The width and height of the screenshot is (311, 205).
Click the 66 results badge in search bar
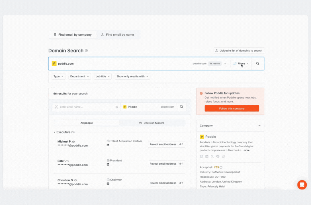point(215,64)
